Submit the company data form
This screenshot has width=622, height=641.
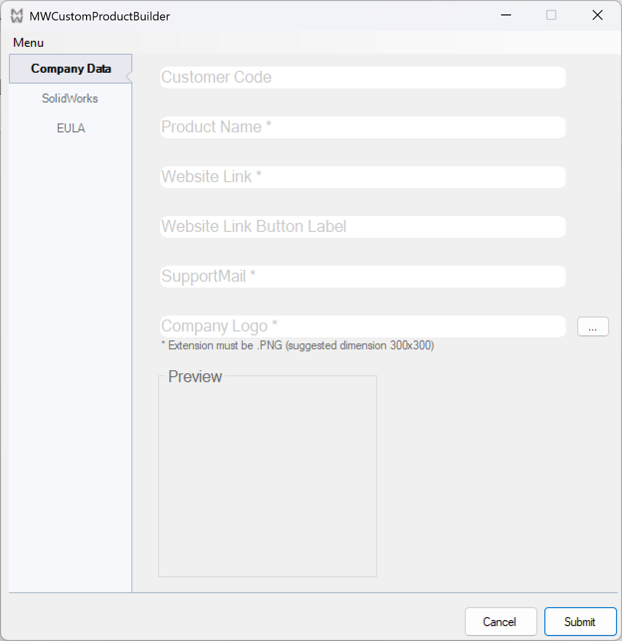580,622
